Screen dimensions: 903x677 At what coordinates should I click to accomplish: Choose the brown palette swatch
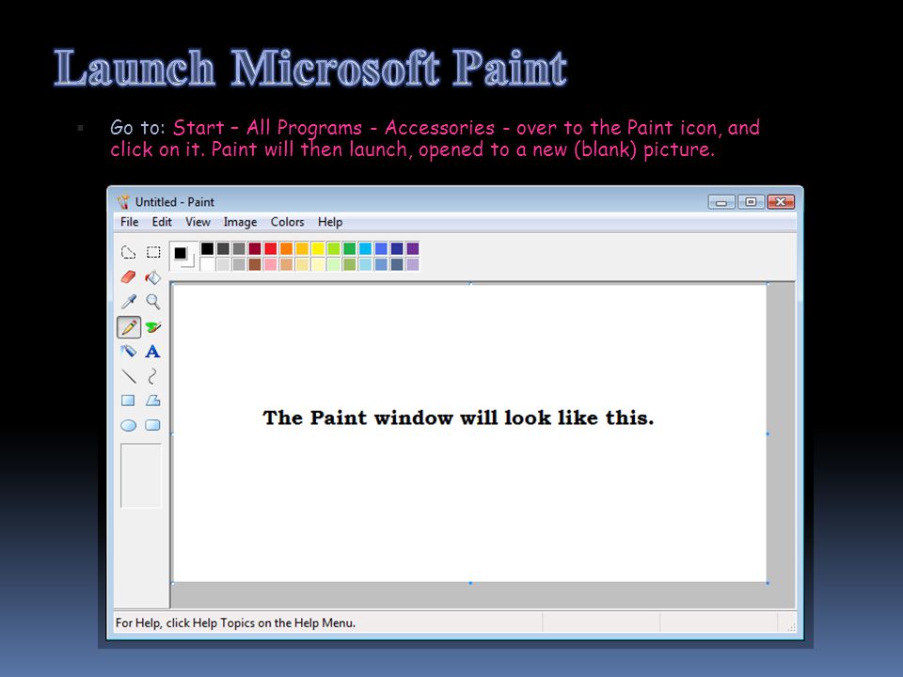[x=255, y=264]
